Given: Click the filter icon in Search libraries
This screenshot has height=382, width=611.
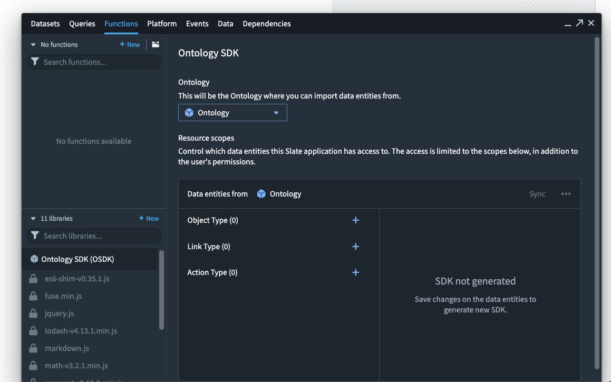Looking at the screenshot, I should click(35, 236).
